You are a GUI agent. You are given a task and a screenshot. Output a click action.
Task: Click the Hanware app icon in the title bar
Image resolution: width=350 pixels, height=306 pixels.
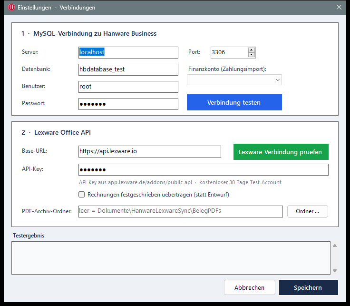[11, 7]
